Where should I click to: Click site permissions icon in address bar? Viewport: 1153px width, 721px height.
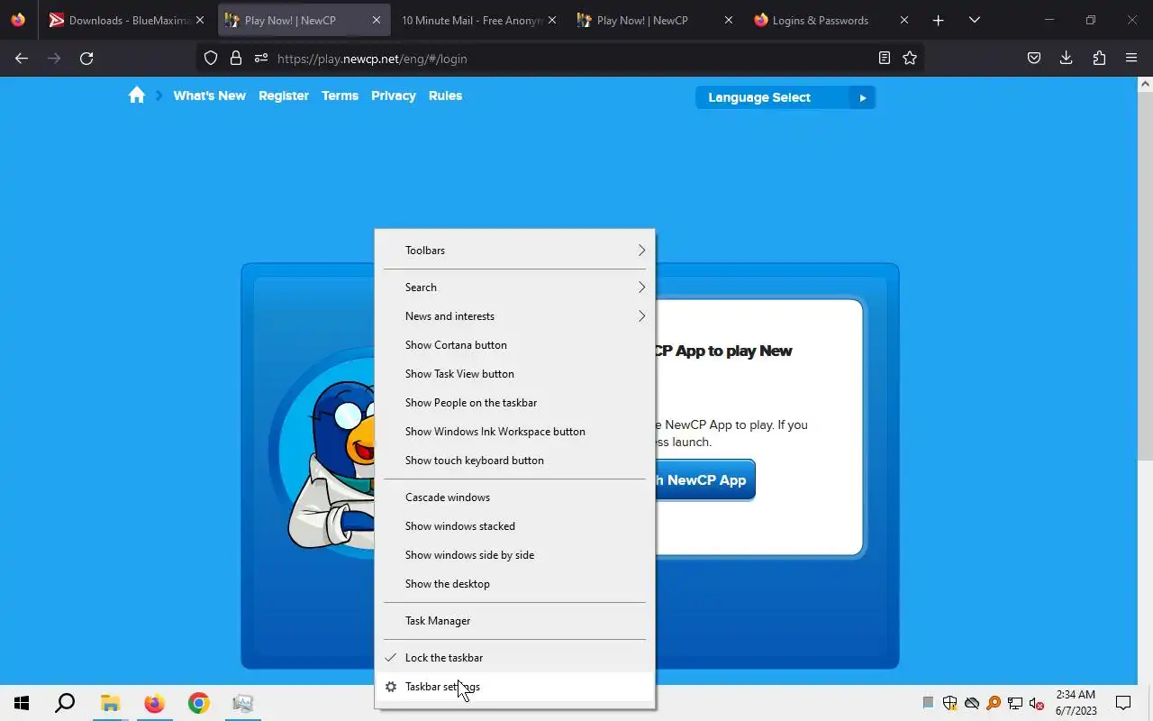[261, 59]
